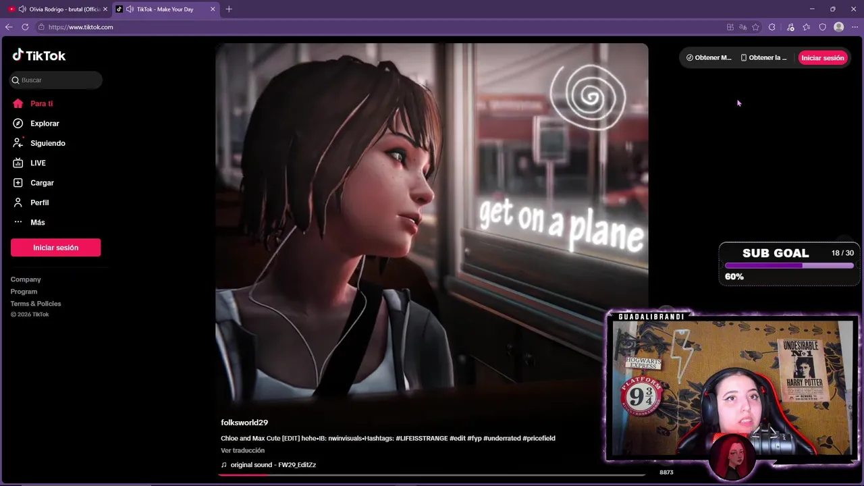Click the search magnifier icon
The image size is (864, 486).
[16, 80]
